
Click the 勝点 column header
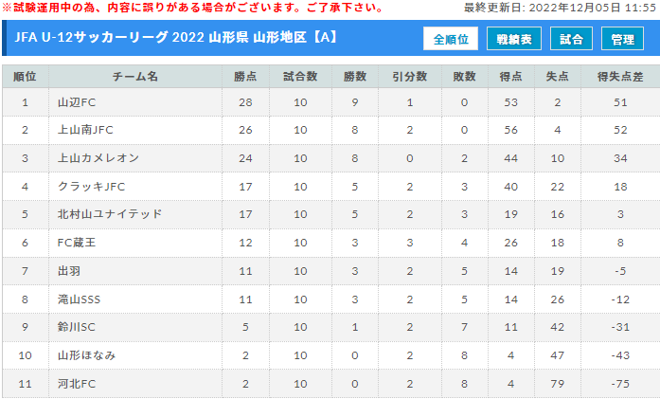click(245, 76)
